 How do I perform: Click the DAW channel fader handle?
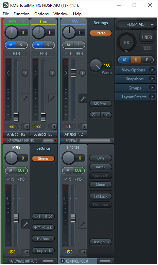click(x=73, y=73)
